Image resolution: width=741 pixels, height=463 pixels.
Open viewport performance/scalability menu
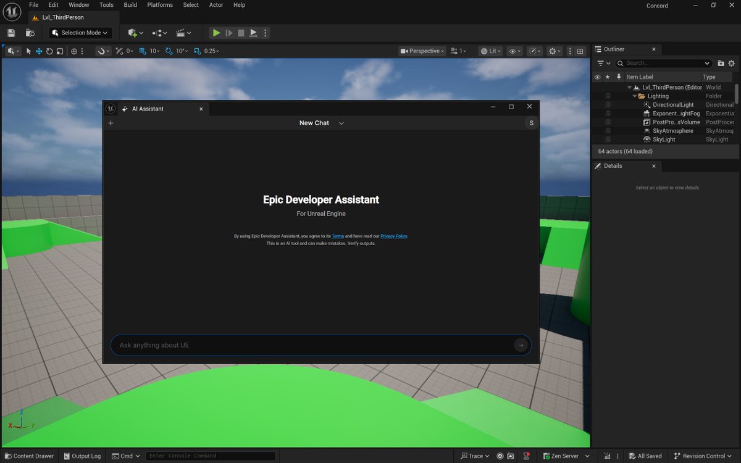tap(535, 51)
